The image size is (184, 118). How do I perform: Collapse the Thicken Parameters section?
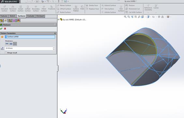pos(55,33)
